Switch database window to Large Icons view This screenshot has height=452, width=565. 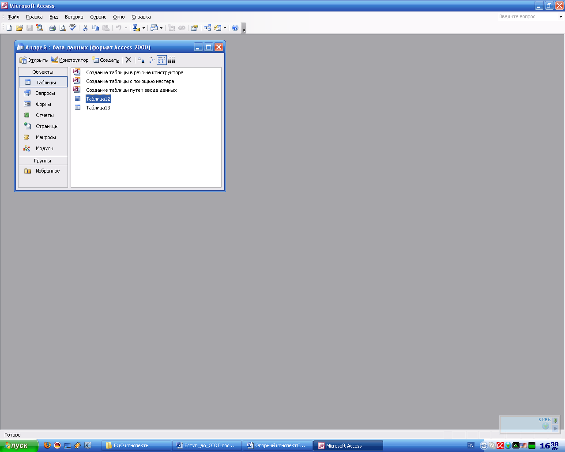[x=141, y=60]
